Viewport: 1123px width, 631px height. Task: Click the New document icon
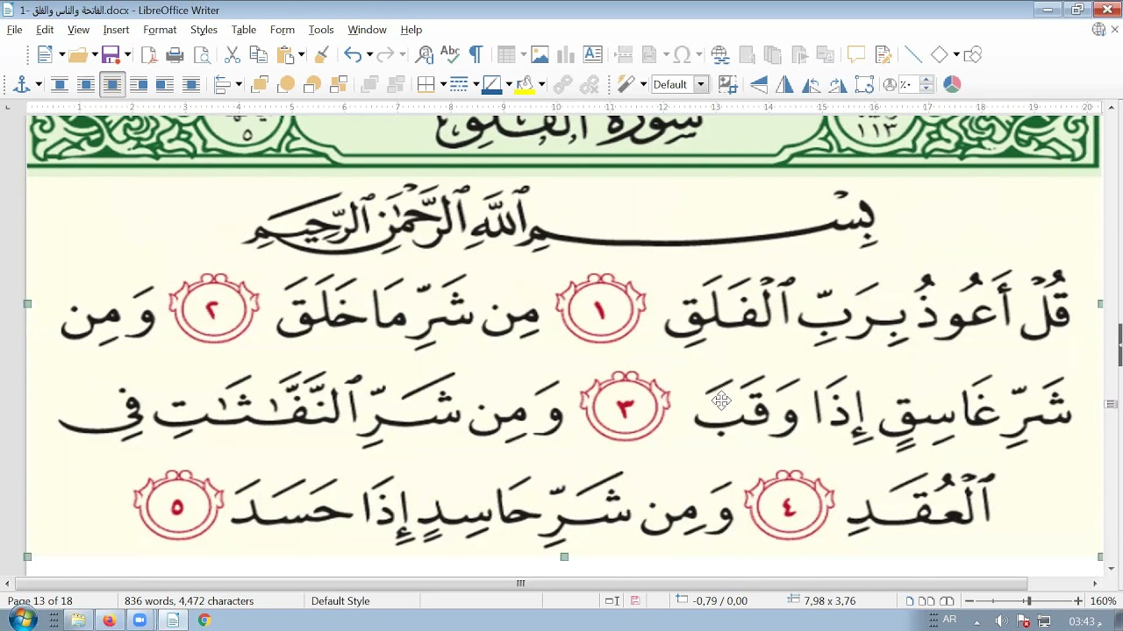click(x=46, y=55)
